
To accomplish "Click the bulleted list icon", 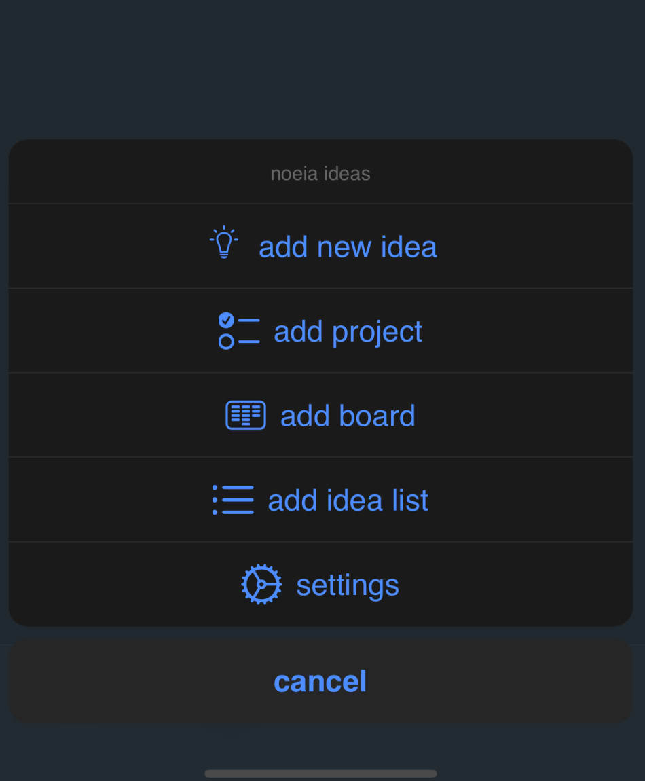I will coord(233,500).
